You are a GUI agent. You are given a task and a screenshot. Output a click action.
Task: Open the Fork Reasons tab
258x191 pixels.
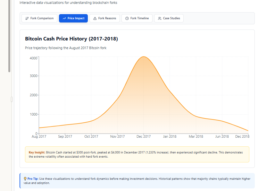(x=104, y=18)
